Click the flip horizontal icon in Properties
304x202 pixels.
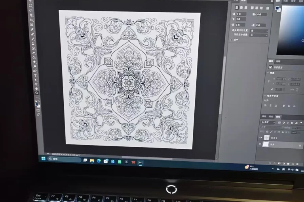click(x=292, y=90)
